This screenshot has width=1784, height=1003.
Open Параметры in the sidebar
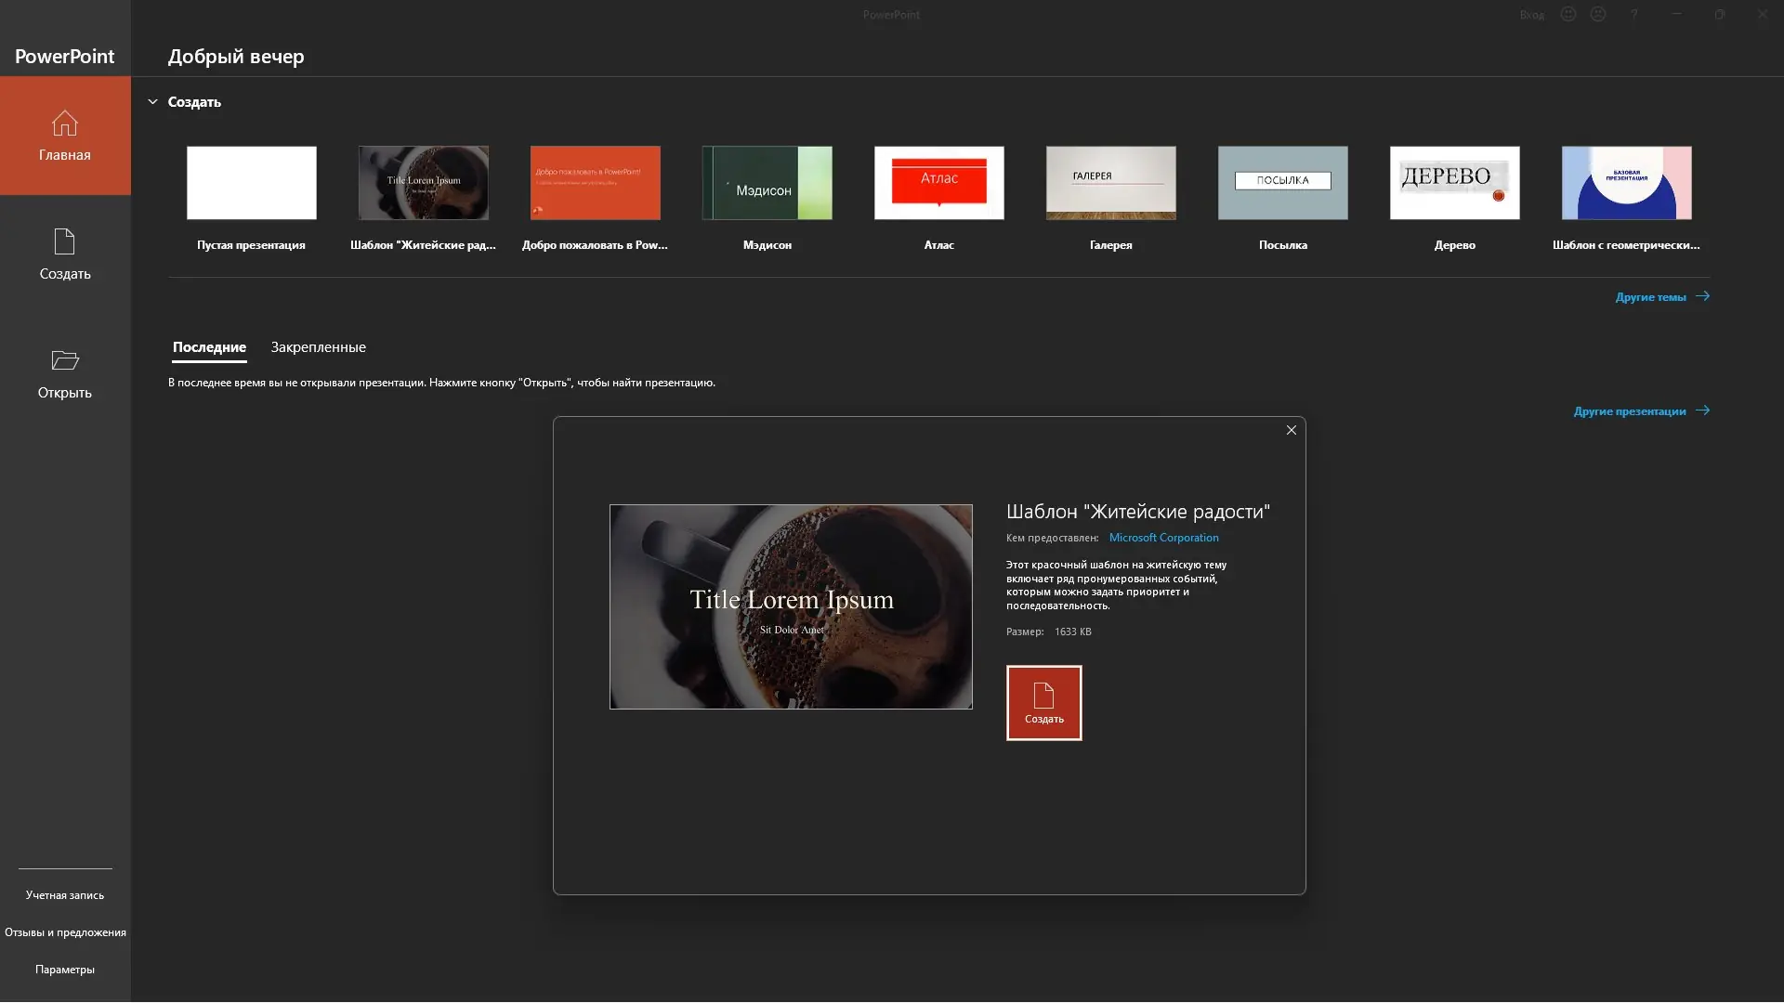tap(65, 970)
